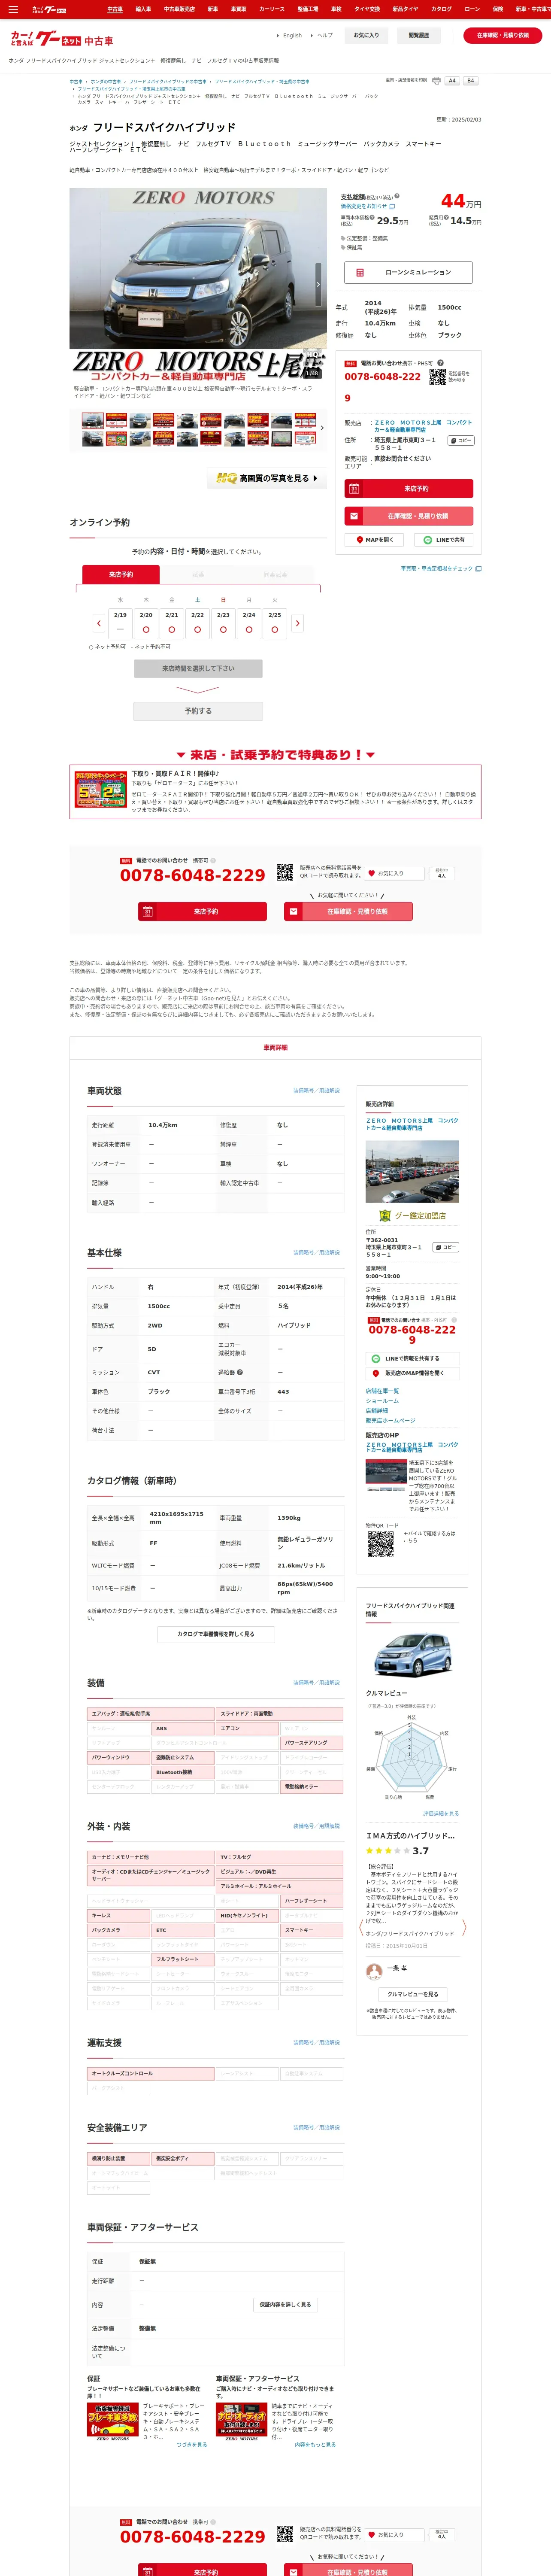
Task: Click the map pin on MAPを開く
Action: (359, 540)
